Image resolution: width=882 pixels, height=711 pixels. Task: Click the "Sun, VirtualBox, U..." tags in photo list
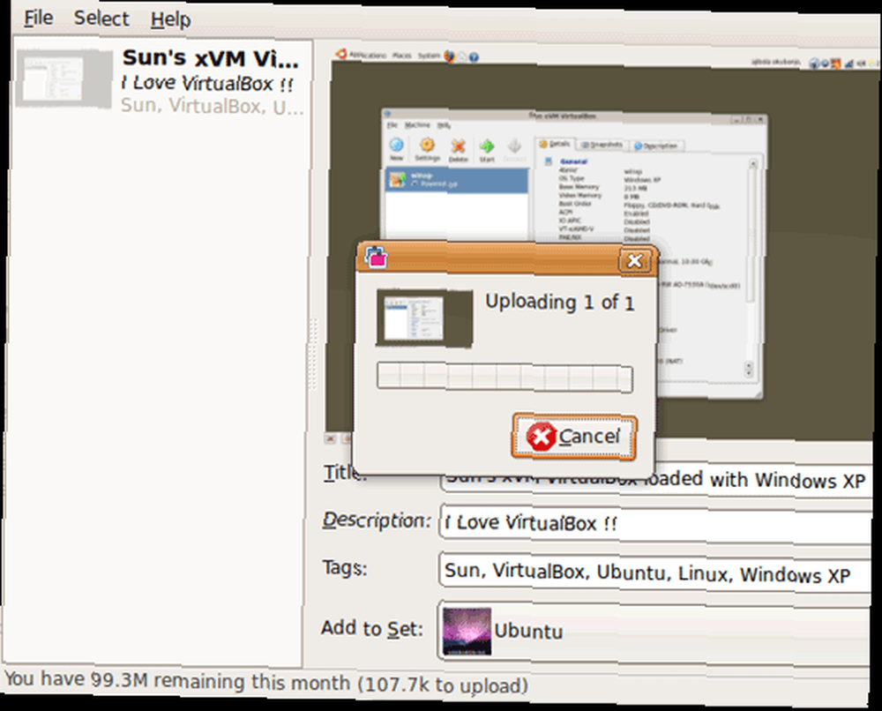[x=212, y=105]
